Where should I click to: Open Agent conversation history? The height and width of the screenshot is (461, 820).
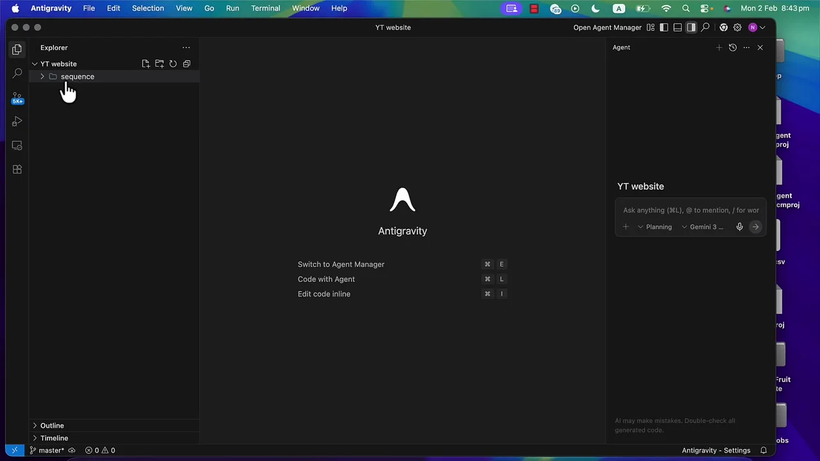click(733, 47)
